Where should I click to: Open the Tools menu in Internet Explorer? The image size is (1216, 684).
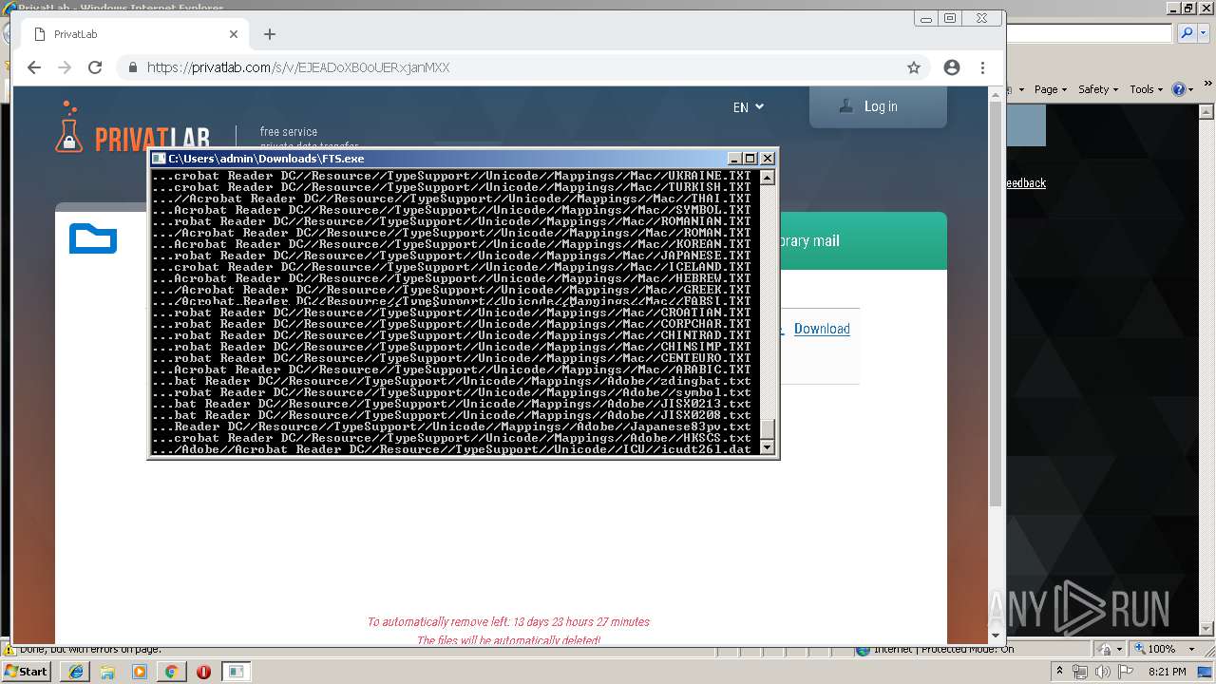point(1146,89)
